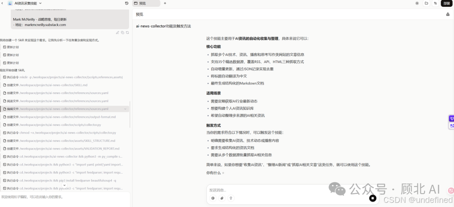
Task: Focus the 欢迎使用扣子编程 input box
Action: coord(65,199)
